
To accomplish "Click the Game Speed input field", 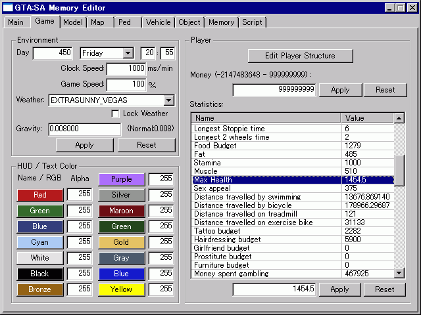I will click(x=126, y=85).
